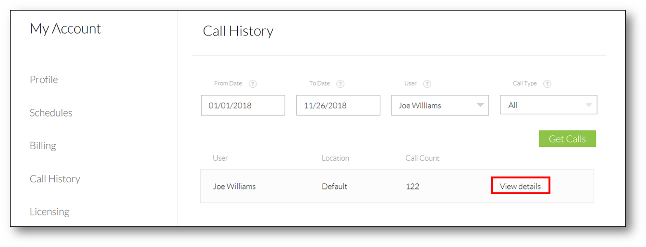
Task: Go to Schedules in sidebar
Action: coord(51,113)
